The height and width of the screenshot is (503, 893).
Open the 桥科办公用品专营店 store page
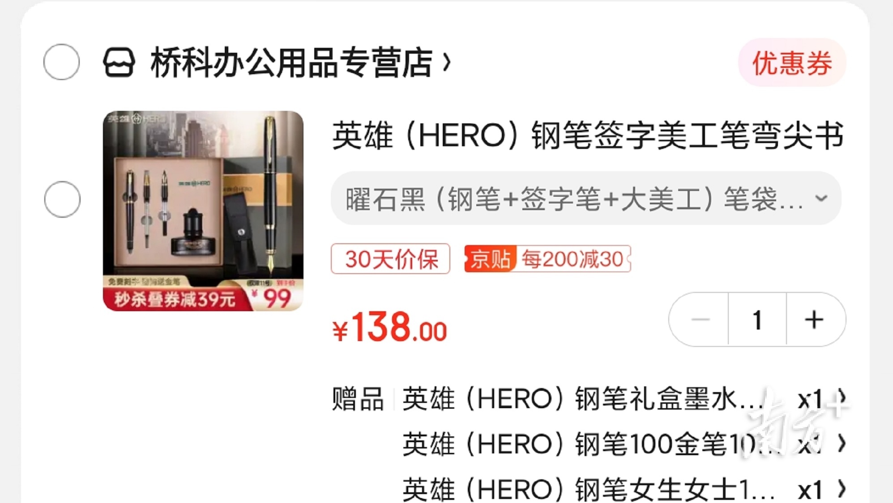[x=291, y=63]
